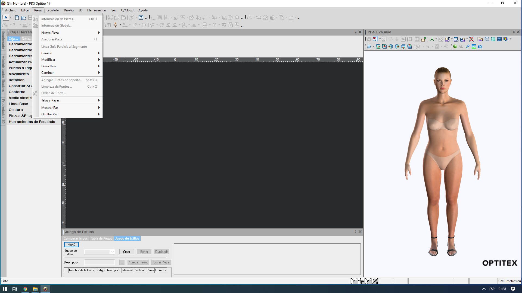Image resolution: width=522 pixels, height=293 pixels.
Task: Click the Descripción input field
Action: (99, 262)
